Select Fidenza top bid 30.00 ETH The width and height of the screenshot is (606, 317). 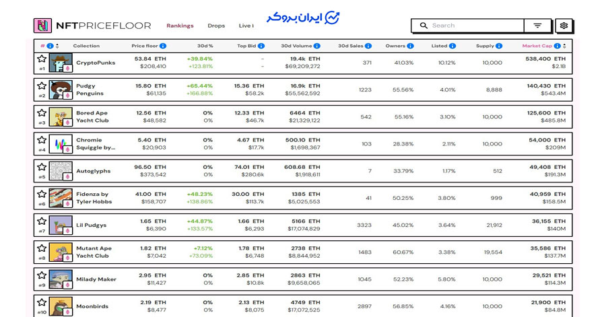click(248, 194)
